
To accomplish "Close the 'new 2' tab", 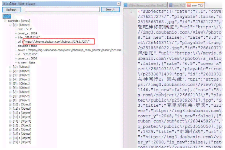I will [x=202, y=5].
